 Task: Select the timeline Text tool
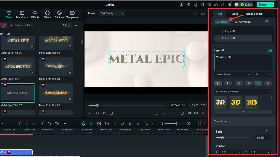click(10, 124)
